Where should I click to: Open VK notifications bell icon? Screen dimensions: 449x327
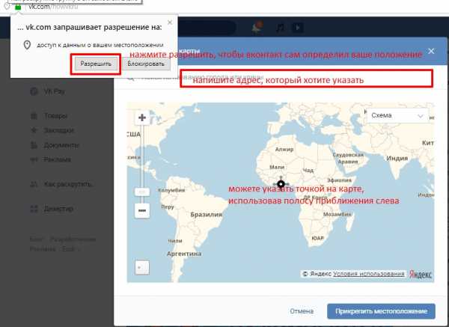pos(257,27)
